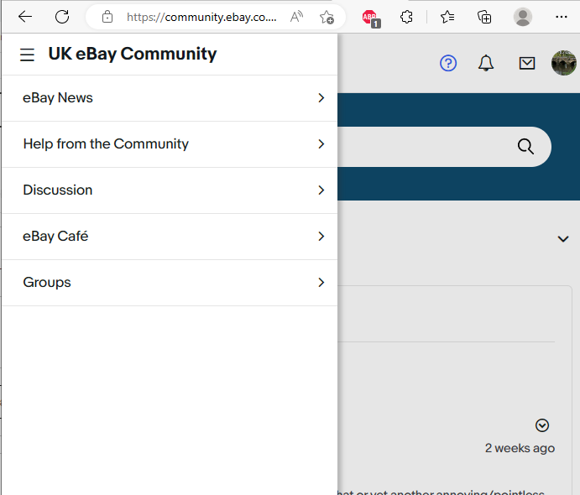
Task: Open the notifications bell icon
Action: 486,63
